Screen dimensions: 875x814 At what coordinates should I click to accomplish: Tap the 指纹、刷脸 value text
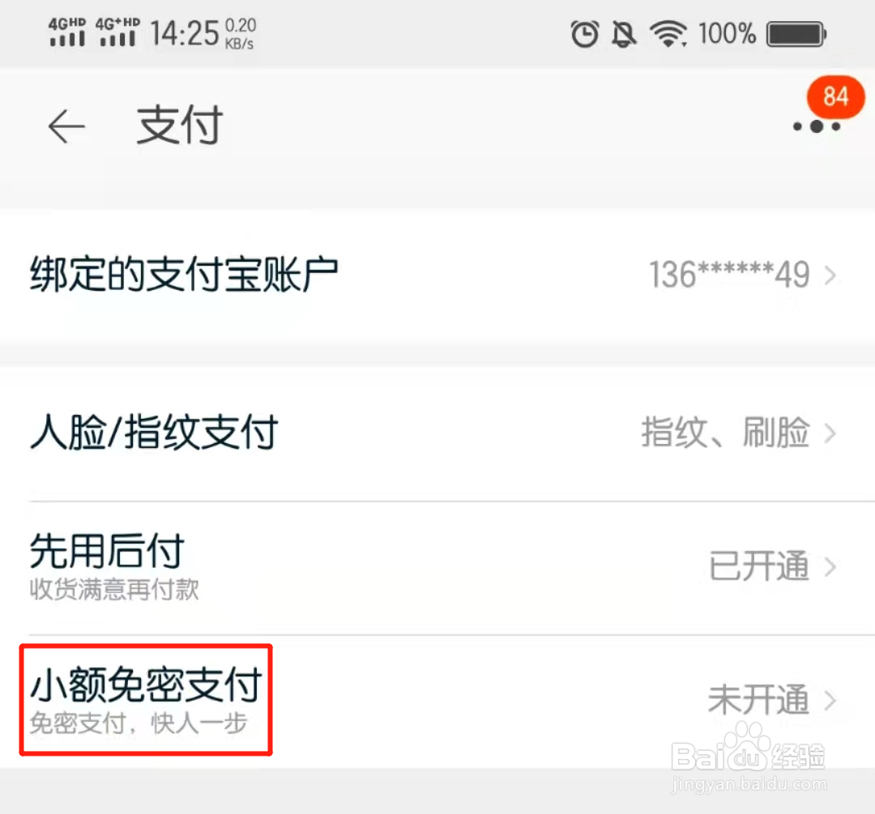(725, 433)
